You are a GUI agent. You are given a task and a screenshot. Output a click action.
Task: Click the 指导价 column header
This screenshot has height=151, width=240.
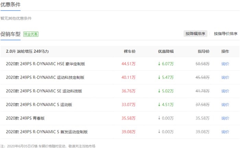pos(204,51)
